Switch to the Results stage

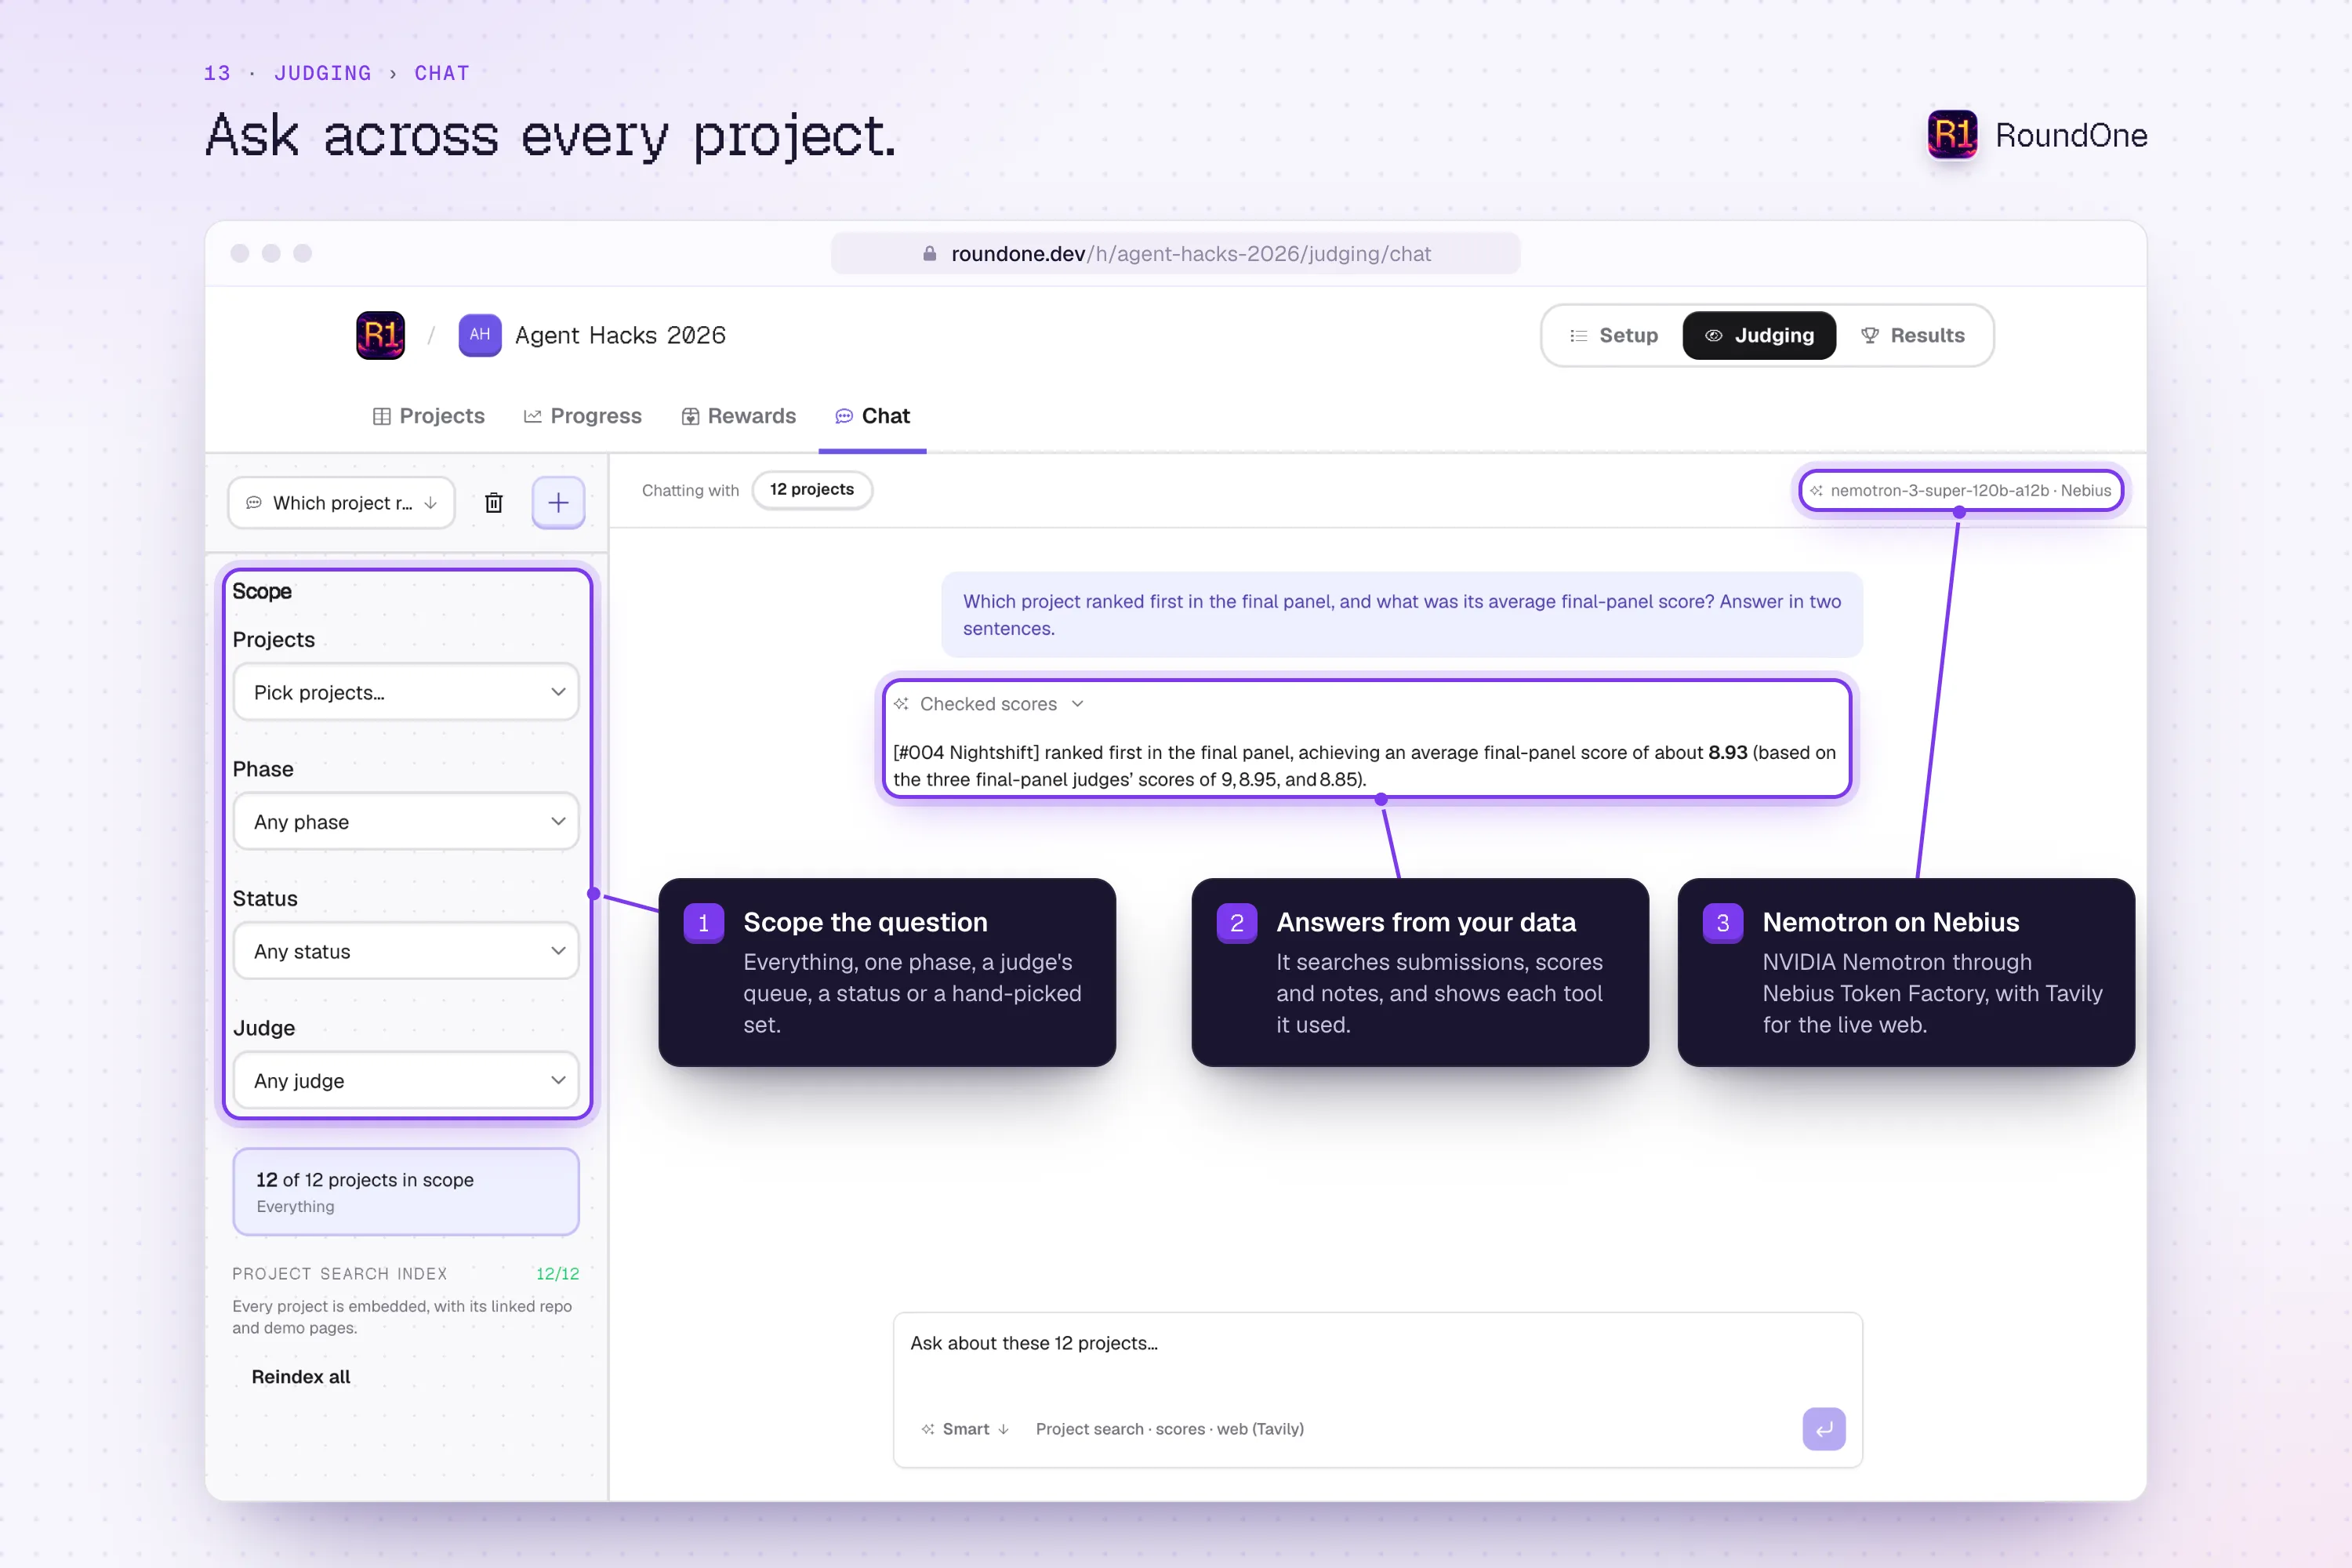pyautogui.click(x=1913, y=336)
